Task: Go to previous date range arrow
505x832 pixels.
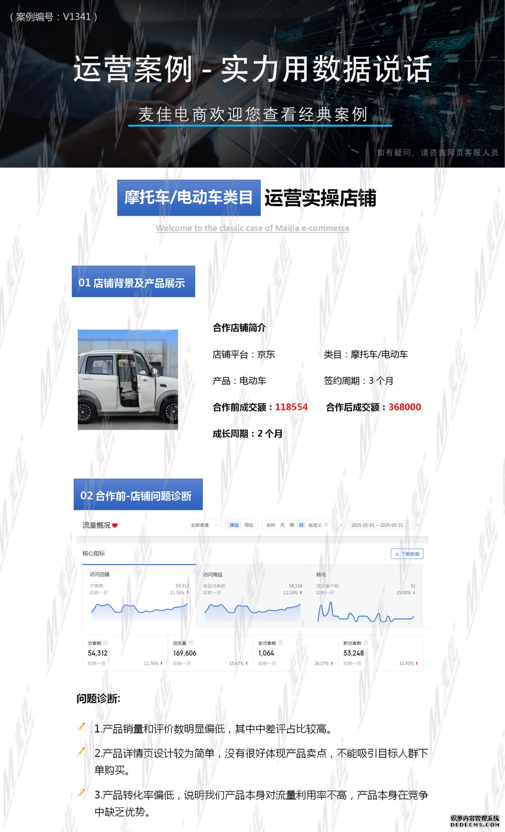Action: (x=341, y=525)
